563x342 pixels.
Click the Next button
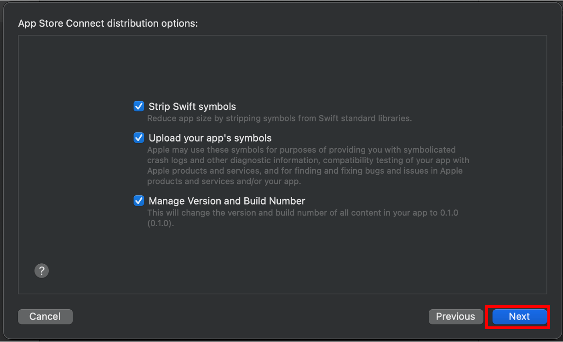(519, 316)
